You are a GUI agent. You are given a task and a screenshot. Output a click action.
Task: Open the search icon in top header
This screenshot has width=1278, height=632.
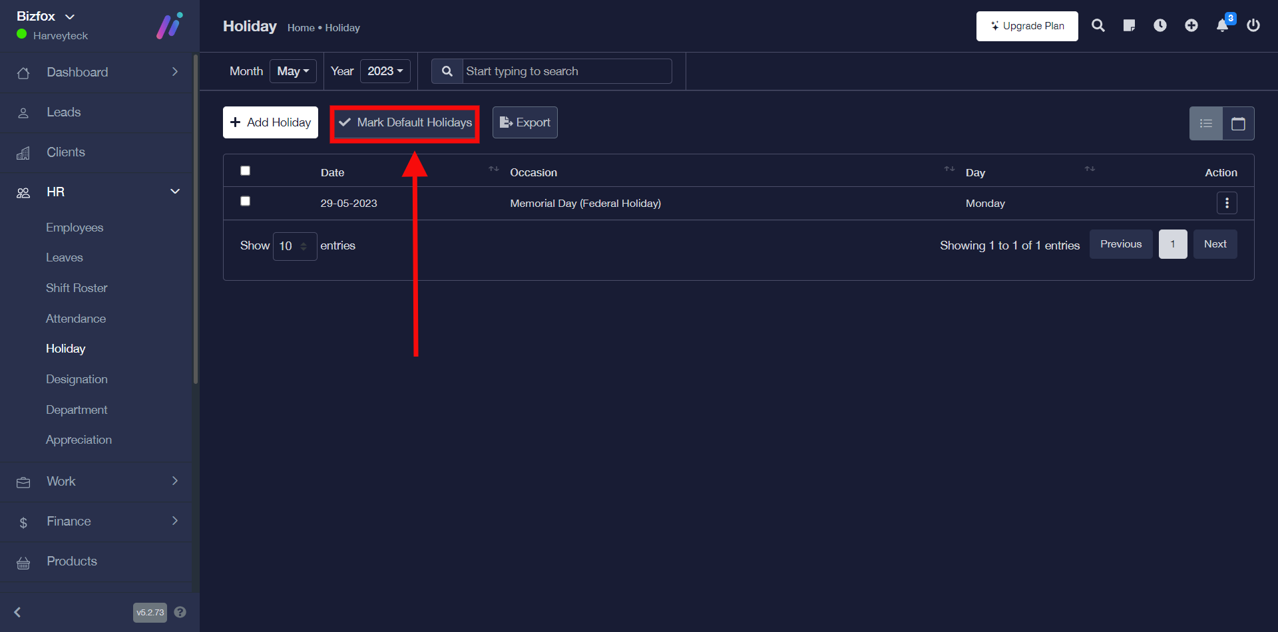coord(1098,26)
